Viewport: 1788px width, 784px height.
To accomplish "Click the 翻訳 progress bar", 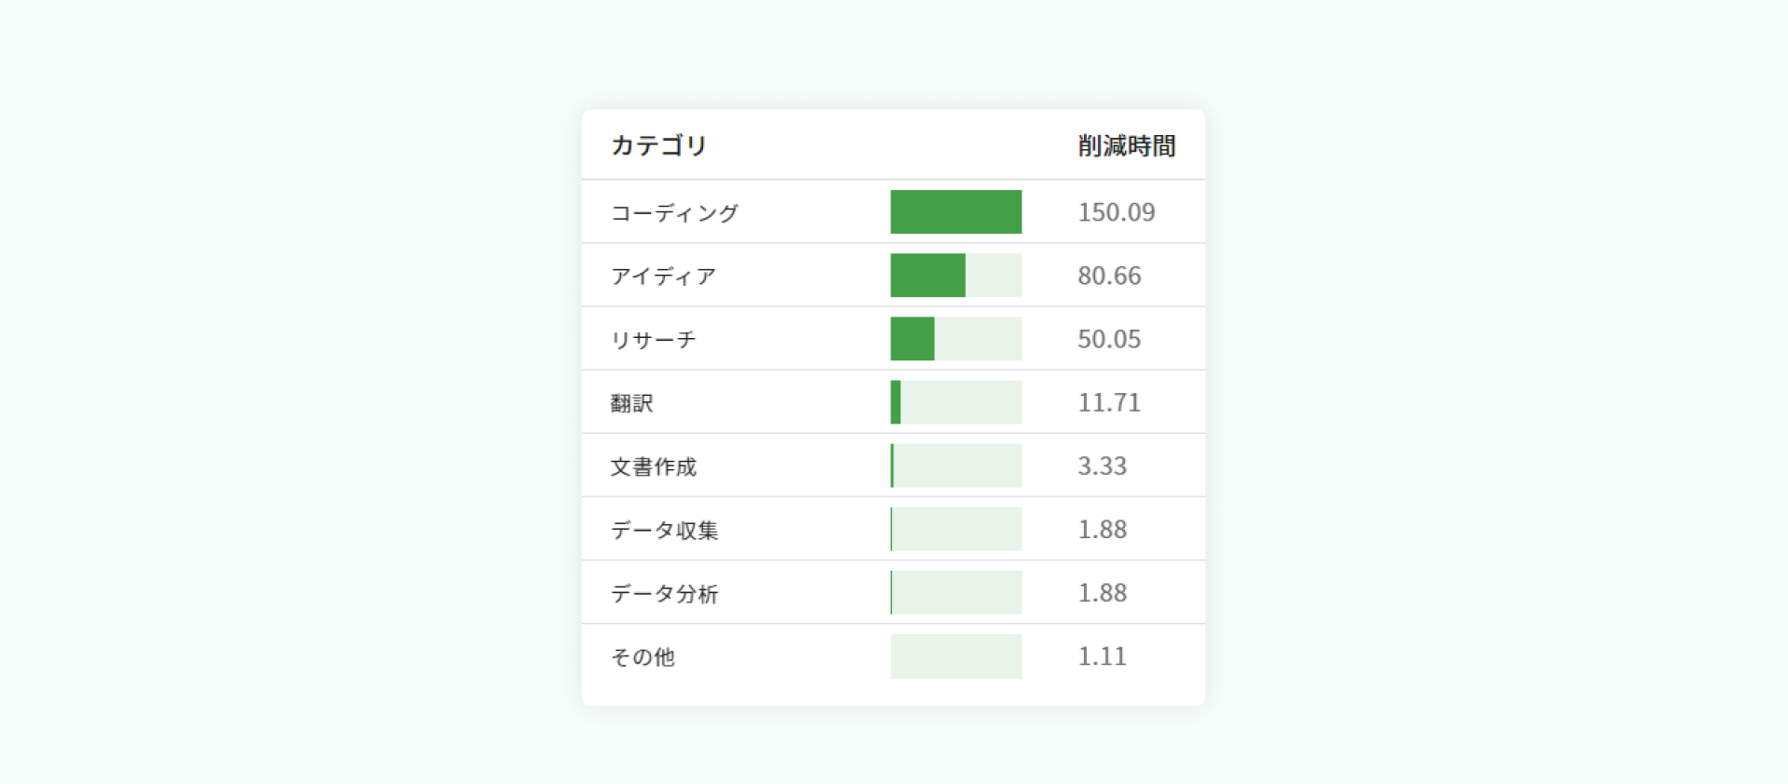I will pyautogui.click(x=955, y=401).
